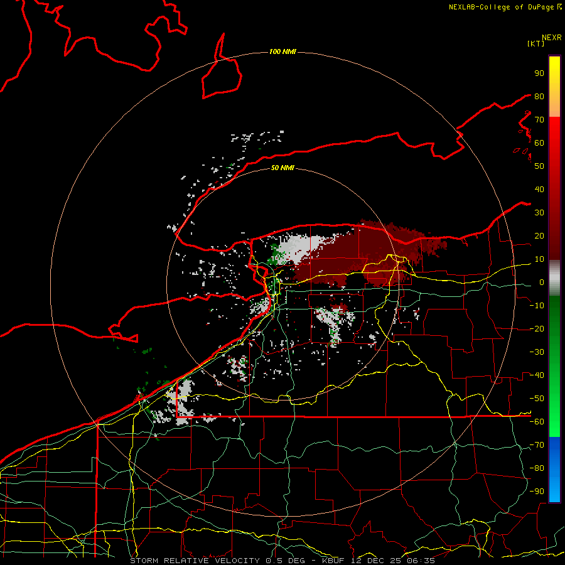
Task: Click the 50 NMI range ring label
Action: coord(282,168)
